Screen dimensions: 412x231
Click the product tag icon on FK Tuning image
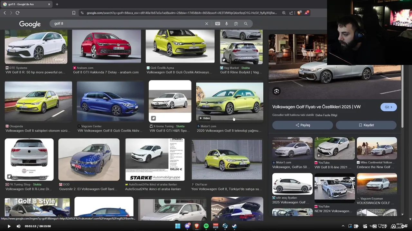(x=9, y=176)
